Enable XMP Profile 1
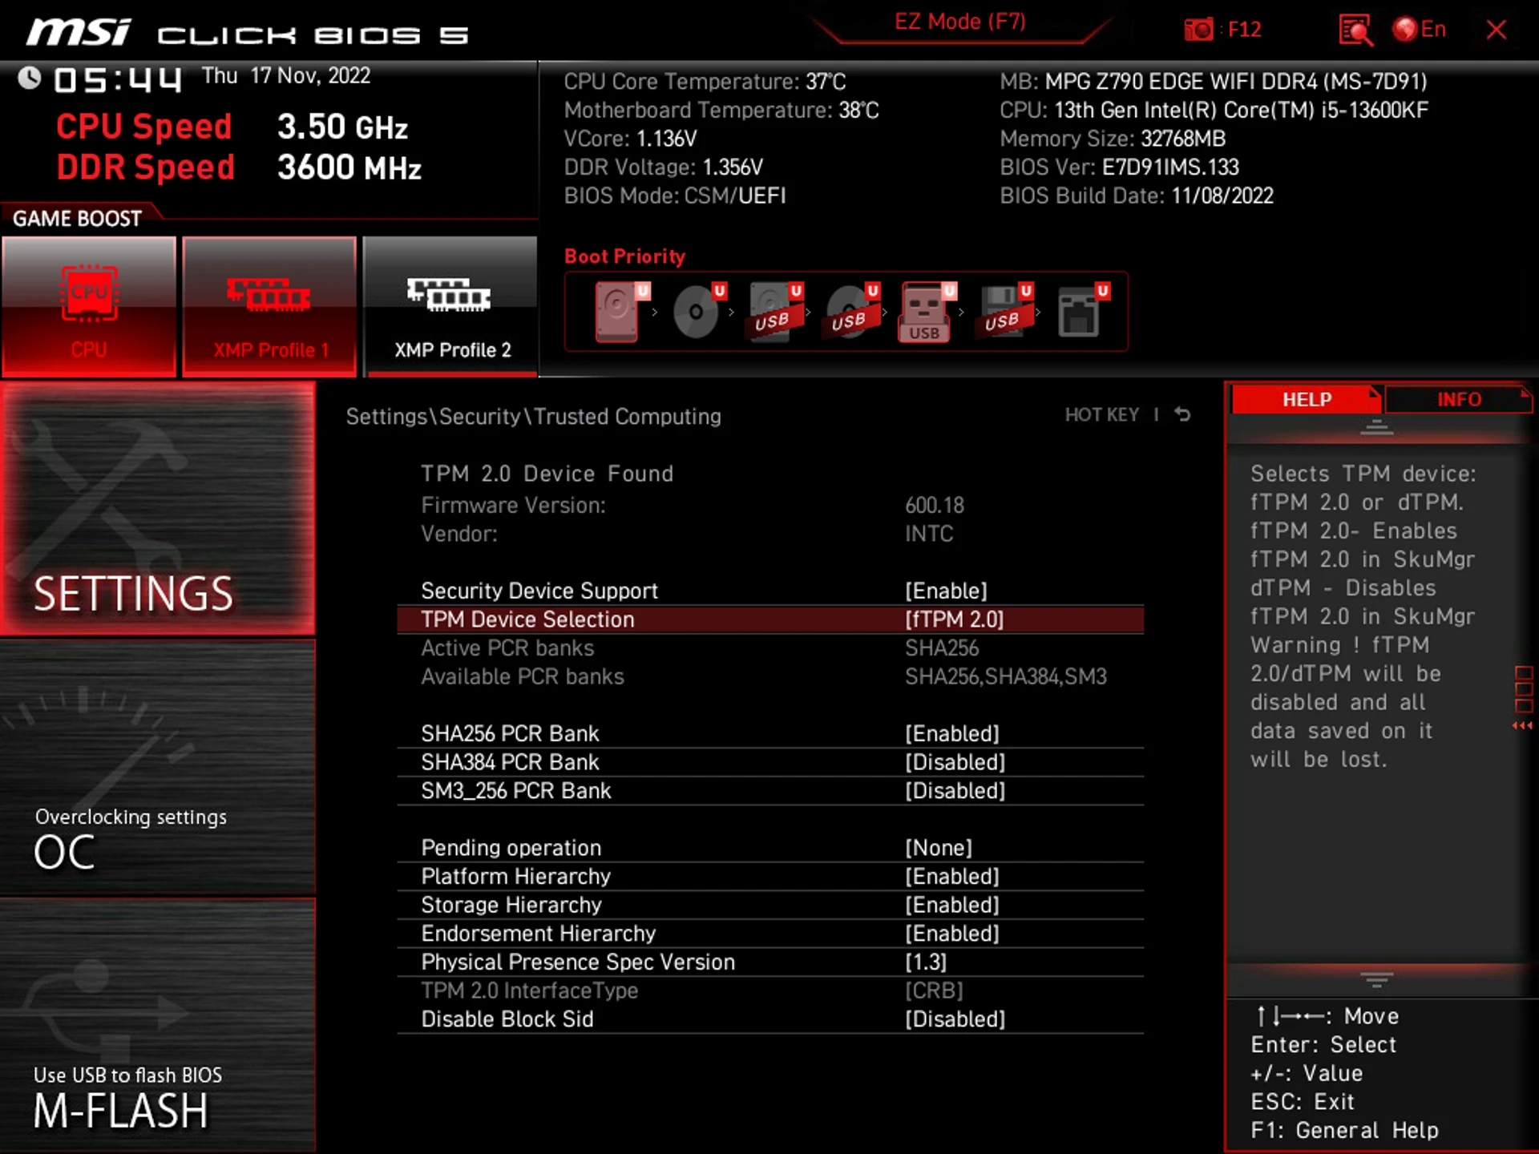Screen dimensions: 1539x1154 click(269, 306)
